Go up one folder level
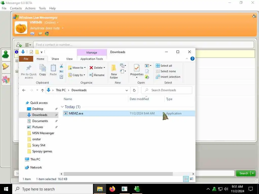 pyautogui.click(x=42, y=90)
